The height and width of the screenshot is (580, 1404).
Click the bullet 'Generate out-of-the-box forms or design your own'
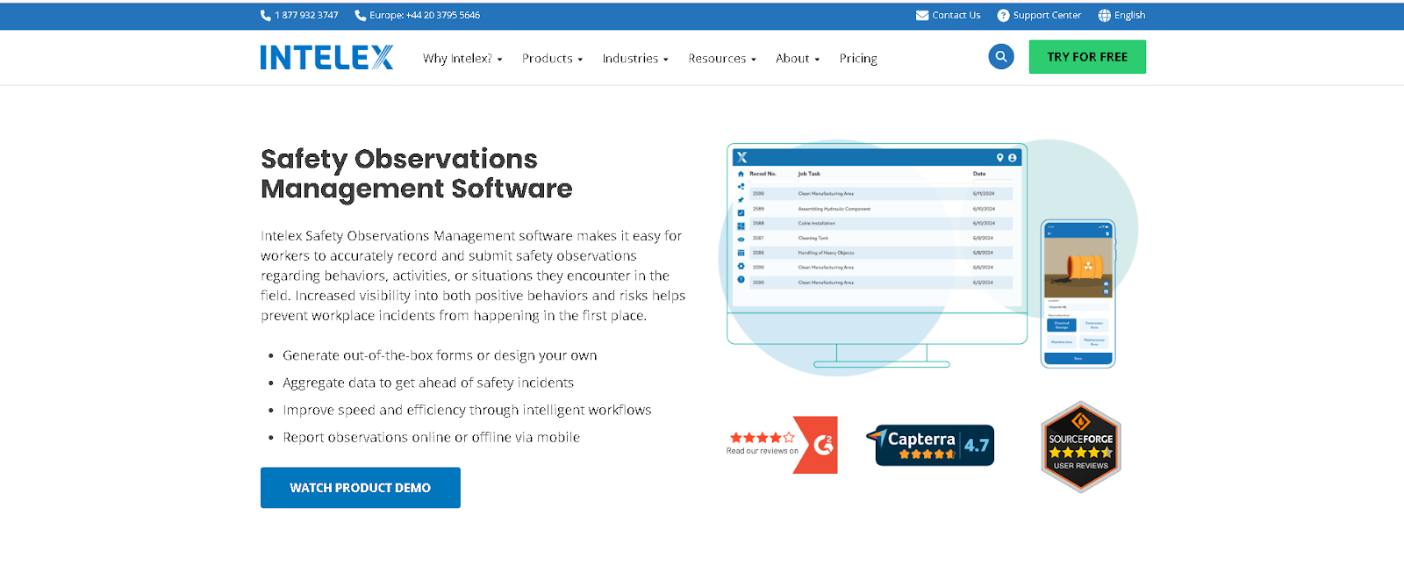440,355
